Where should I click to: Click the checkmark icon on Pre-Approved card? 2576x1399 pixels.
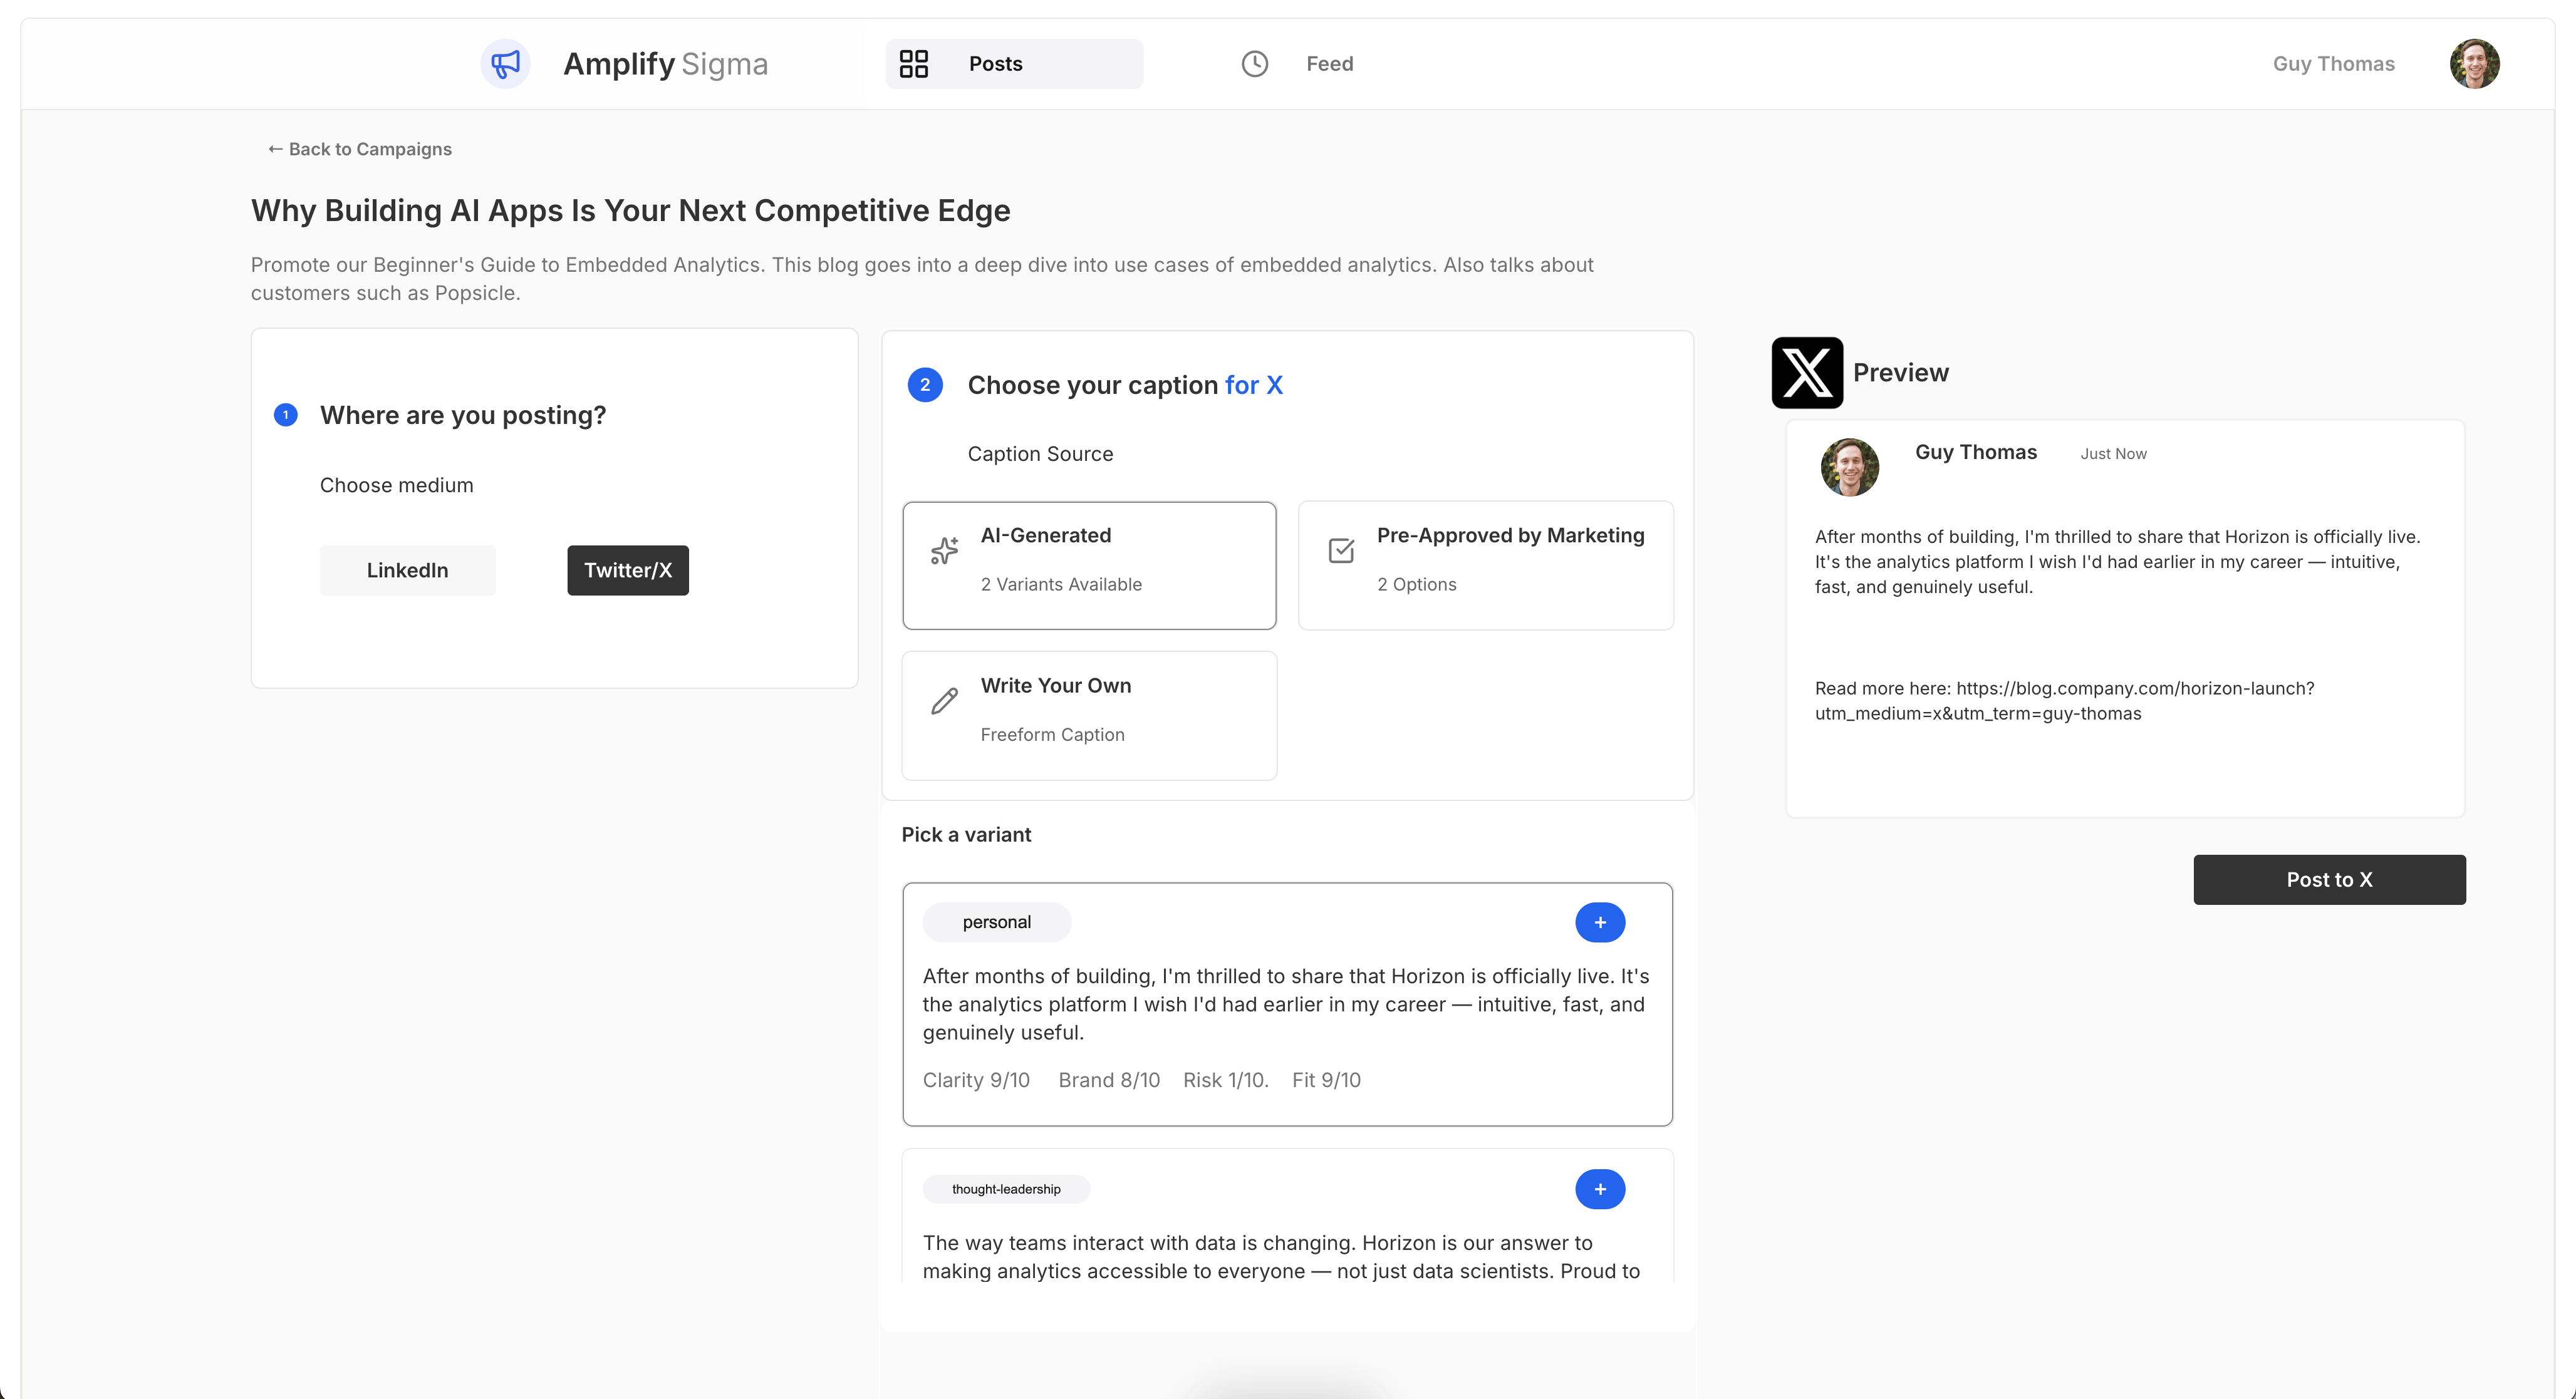click(x=1341, y=550)
